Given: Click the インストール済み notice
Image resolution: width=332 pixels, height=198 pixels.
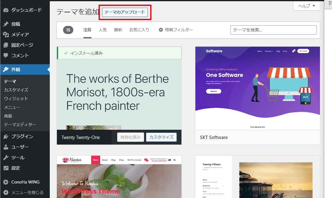Looking at the screenshot, I should click(x=119, y=53).
